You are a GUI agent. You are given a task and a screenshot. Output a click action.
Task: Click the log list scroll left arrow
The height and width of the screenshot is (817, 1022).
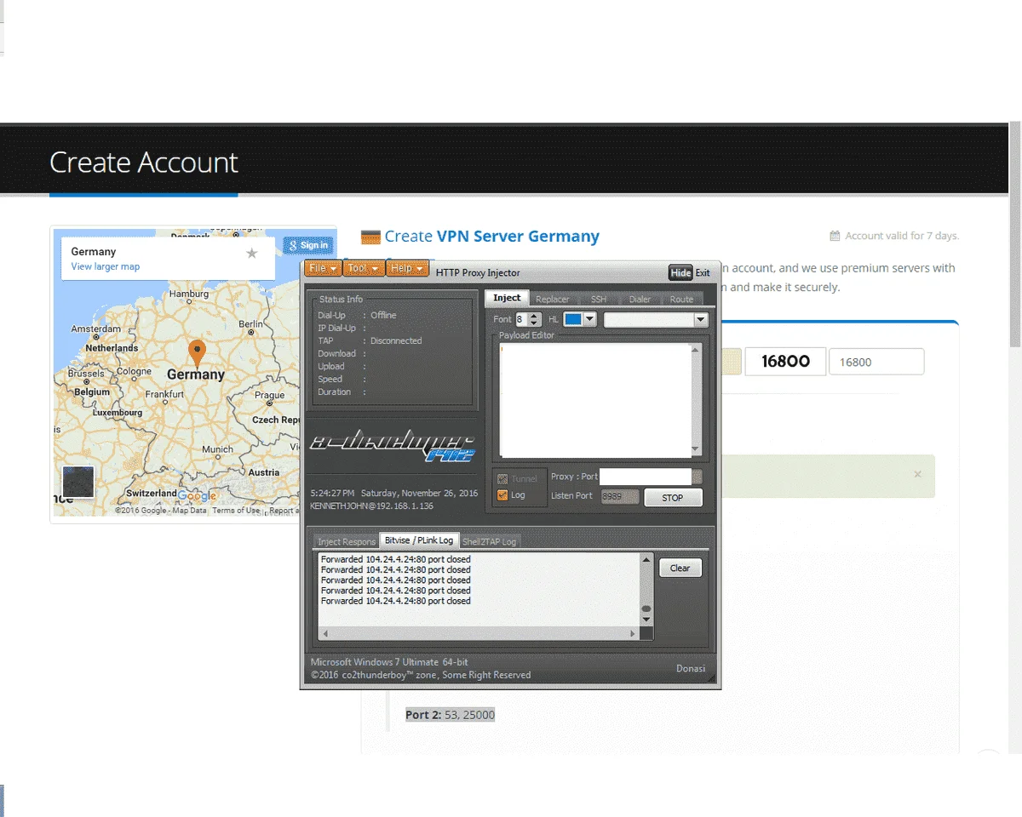324,633
